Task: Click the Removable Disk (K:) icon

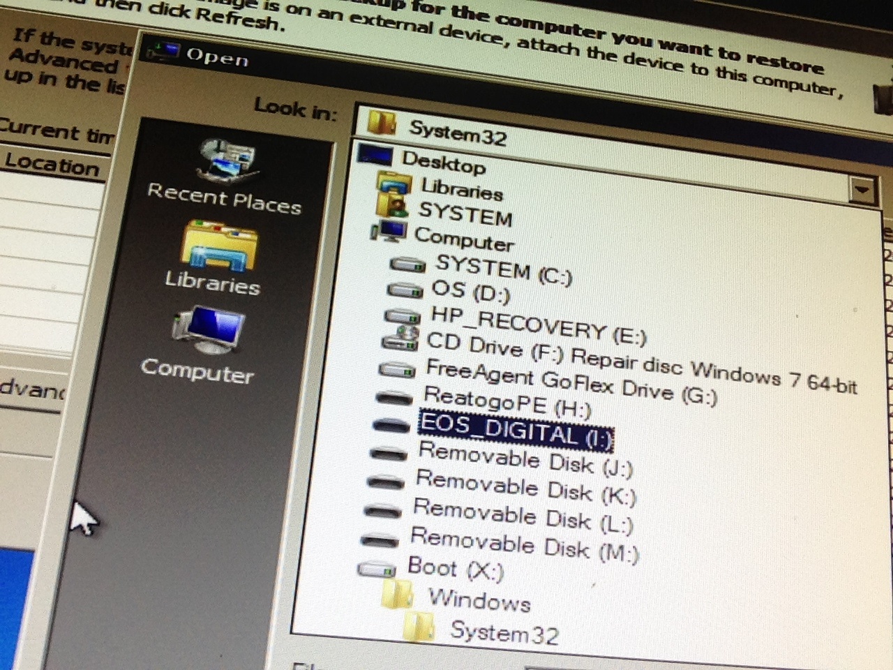Action: [x=385, y=482]
